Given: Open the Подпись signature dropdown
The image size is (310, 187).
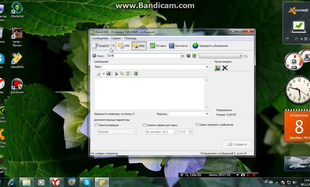Looking at the screenshot, I should [x=207, y=114].
